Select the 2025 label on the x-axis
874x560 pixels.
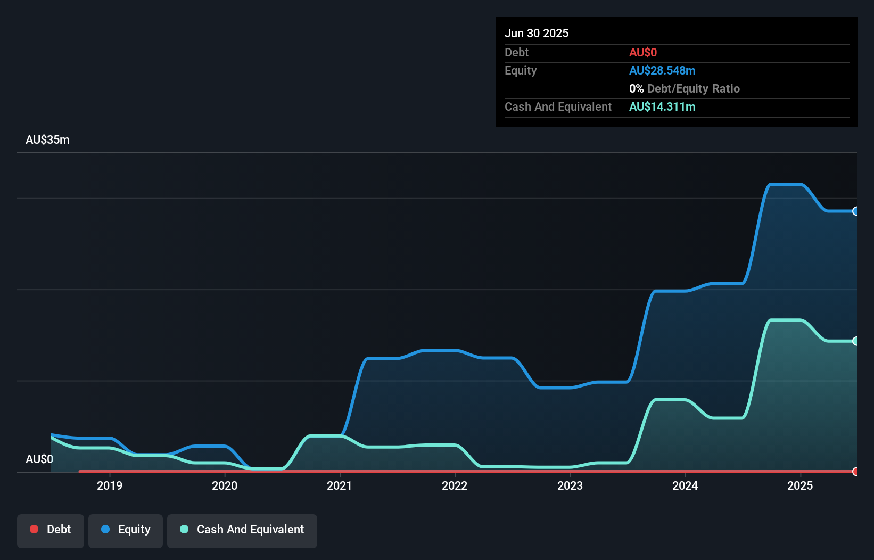[801, 485]
